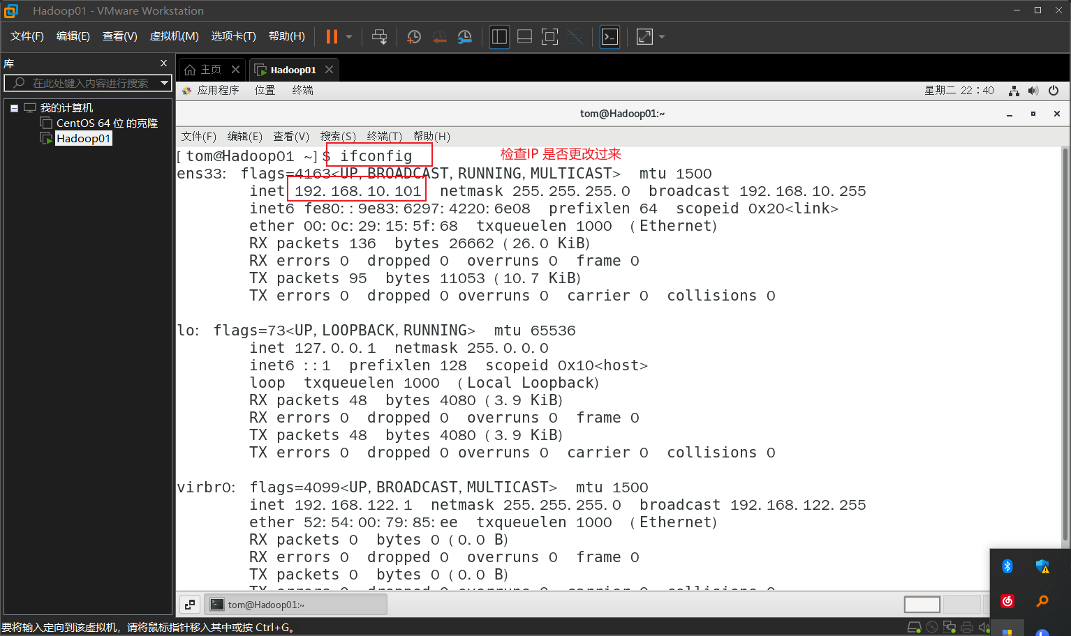Select Hadoop01 in the library tree

click(83, 139)
